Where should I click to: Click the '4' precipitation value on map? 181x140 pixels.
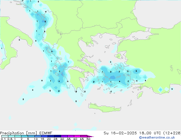[59, 81]
